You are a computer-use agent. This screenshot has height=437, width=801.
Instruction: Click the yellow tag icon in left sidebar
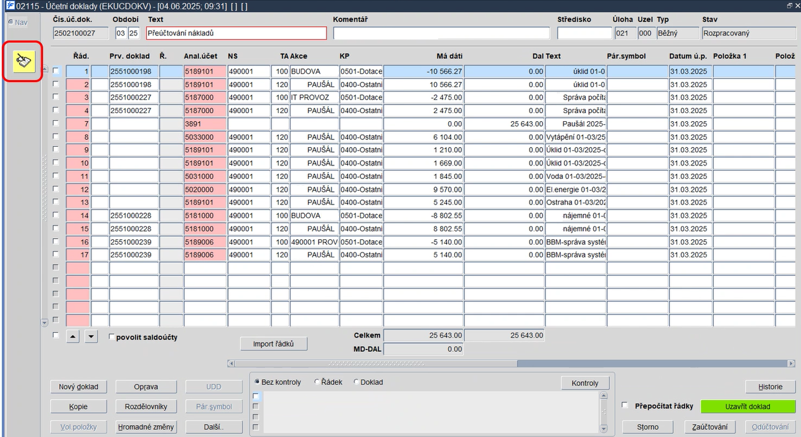tap(25, 61)
